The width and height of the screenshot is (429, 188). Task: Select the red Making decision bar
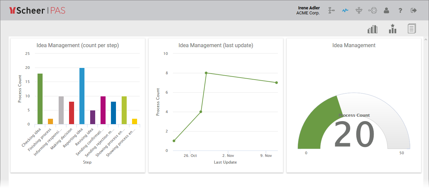point(71,113)
